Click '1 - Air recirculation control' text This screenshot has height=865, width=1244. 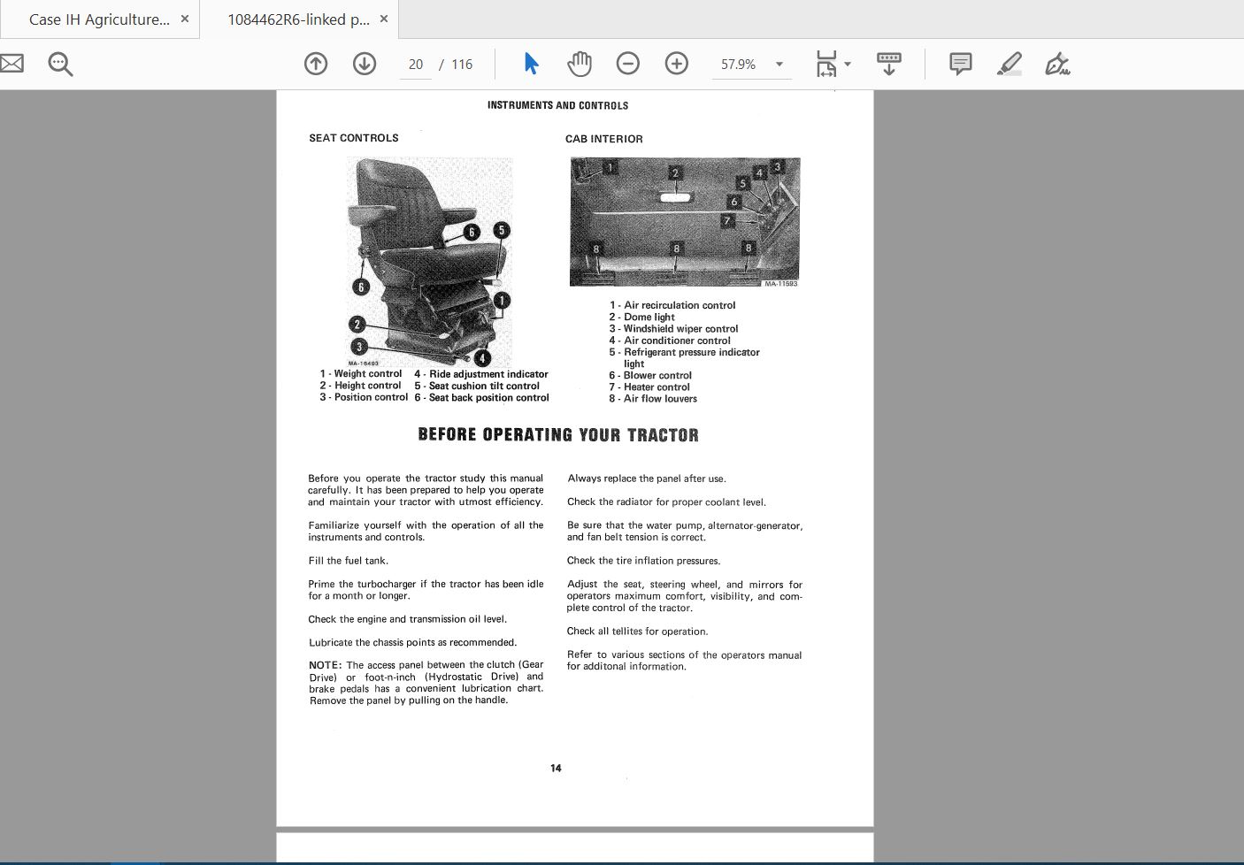(672, 305)
